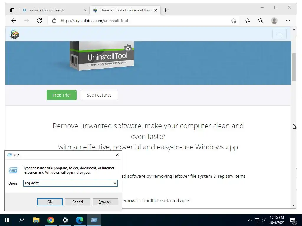Viewport: 302px width, 226px height.
Task: Open the Favorites list
Action: pos(248,21)
